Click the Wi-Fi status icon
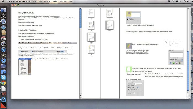193x109 pixels. (x=184, y=1)
